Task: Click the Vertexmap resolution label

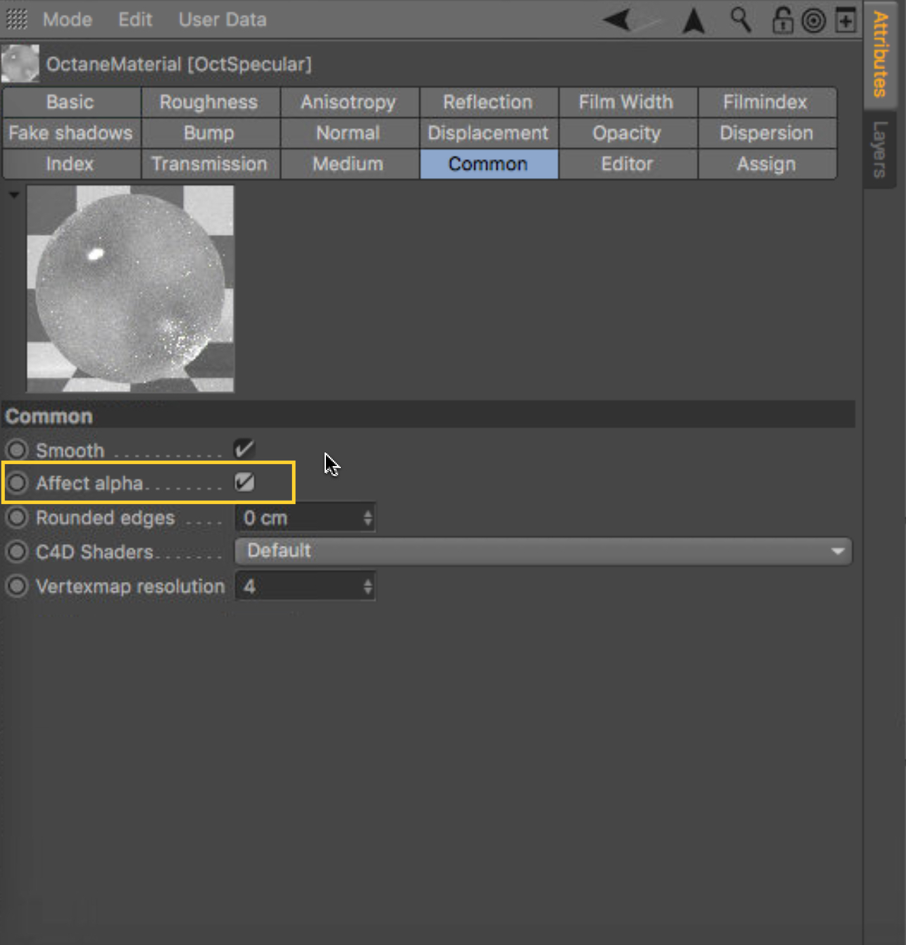Action: tap(130, 587)
